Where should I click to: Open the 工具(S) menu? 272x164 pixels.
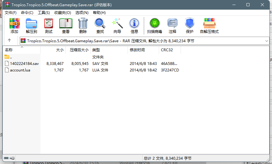click(x=44, y=13)
